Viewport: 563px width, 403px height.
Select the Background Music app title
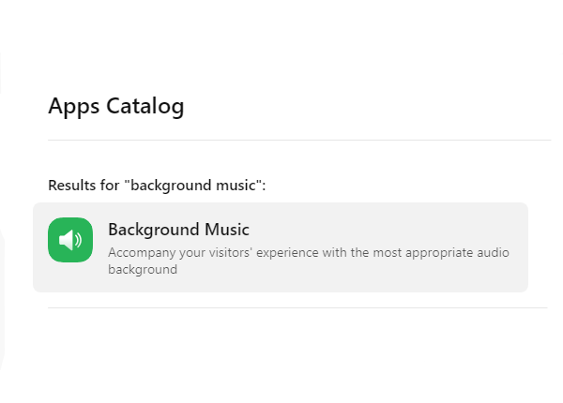click(178, 230)
